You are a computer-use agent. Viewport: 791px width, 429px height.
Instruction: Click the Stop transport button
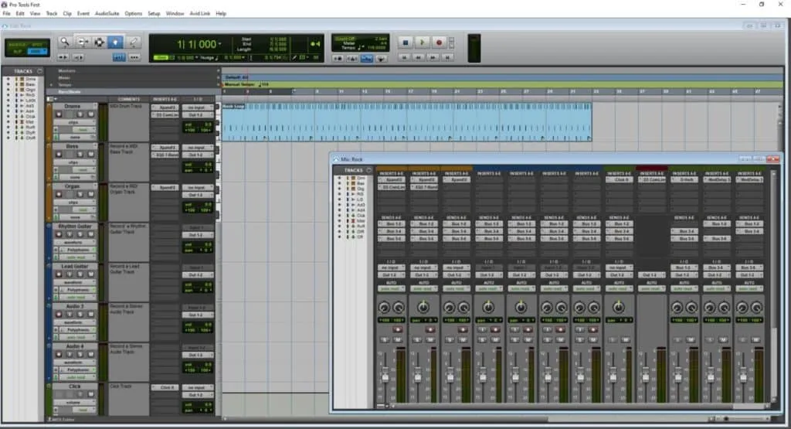405,43
